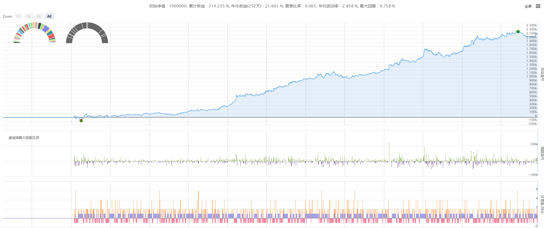The height and width of the screenshot is (228, 544).
Task: Click the 浮动盈亏 axis title
Action: click(542, 74)
